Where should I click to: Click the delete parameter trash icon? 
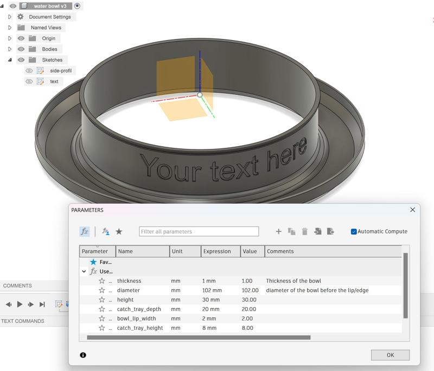click(x=304, y=231)
